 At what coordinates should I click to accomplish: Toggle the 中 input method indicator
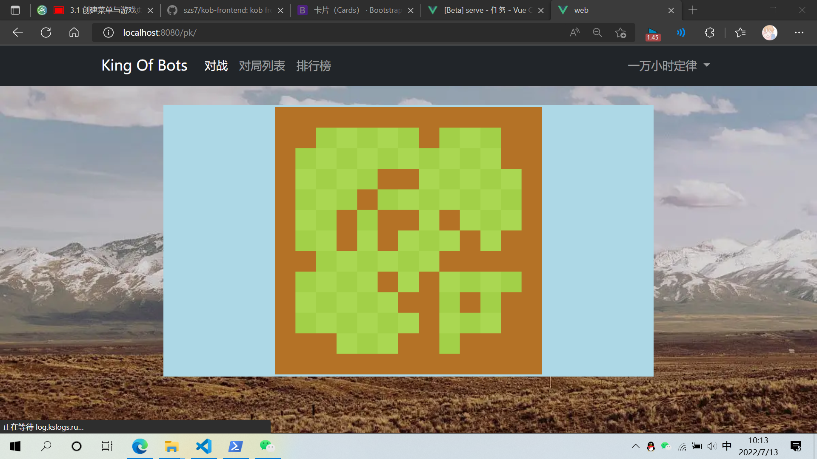pyautogui.click(x=727, y=446)
